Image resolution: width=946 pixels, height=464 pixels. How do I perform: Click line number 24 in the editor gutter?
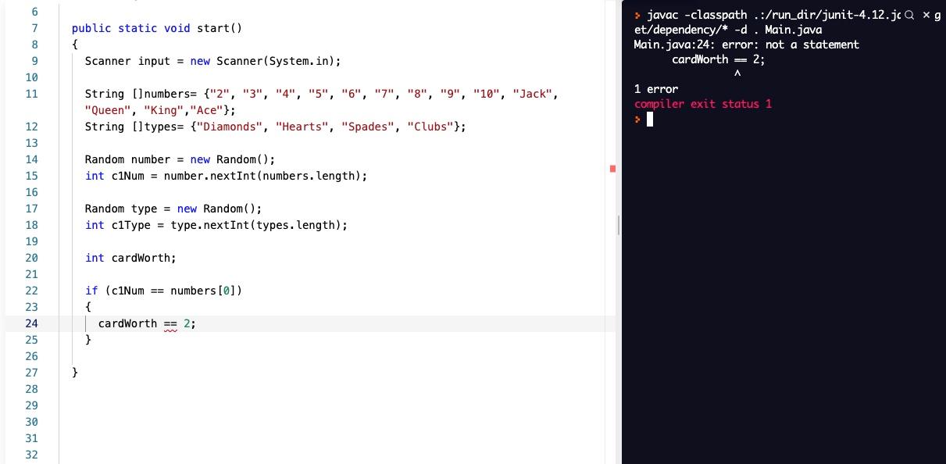pos(31,323)
